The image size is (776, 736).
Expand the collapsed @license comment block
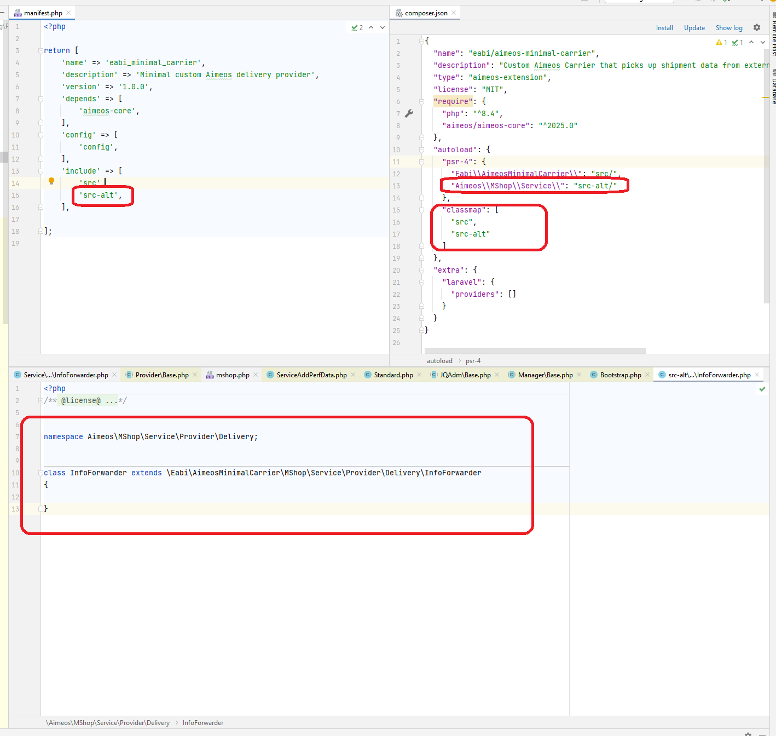tap(40, 400)
